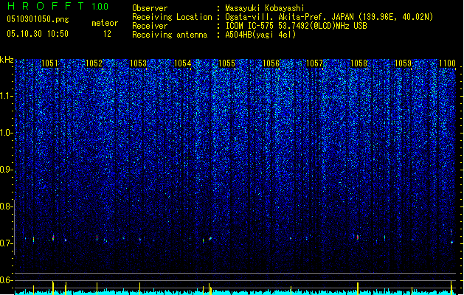Click the 1.0 kHz axis tick label
Image resolution: width=464 pixels, height=295 pixels.
(x=6, y=133)
